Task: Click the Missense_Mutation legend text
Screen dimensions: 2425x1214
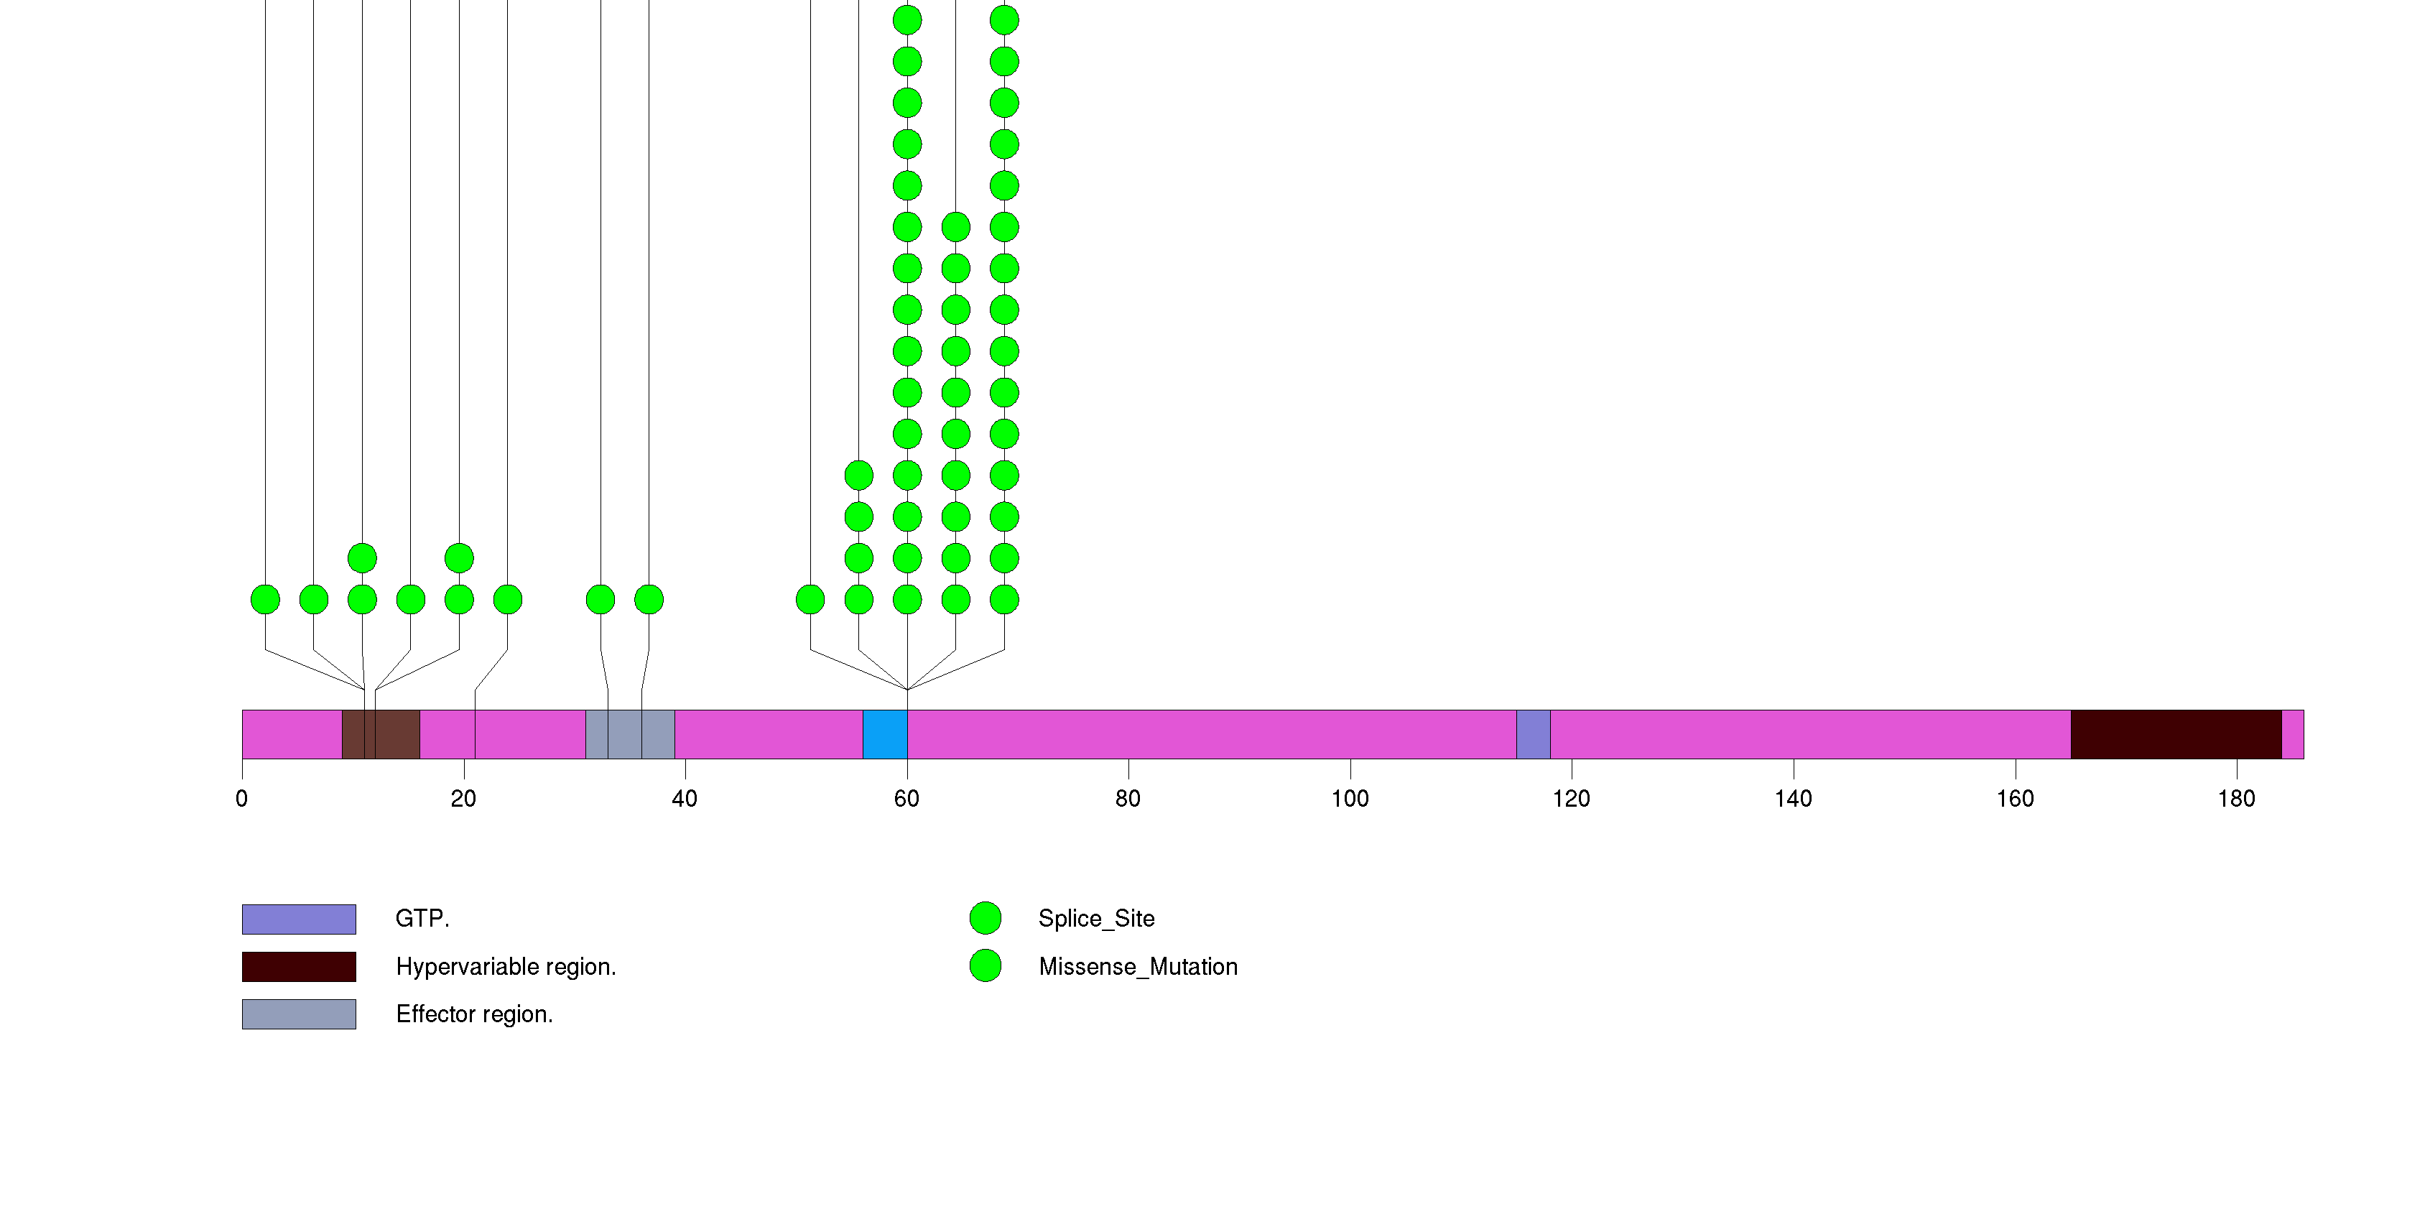Action: click(x=1137, y=966)
